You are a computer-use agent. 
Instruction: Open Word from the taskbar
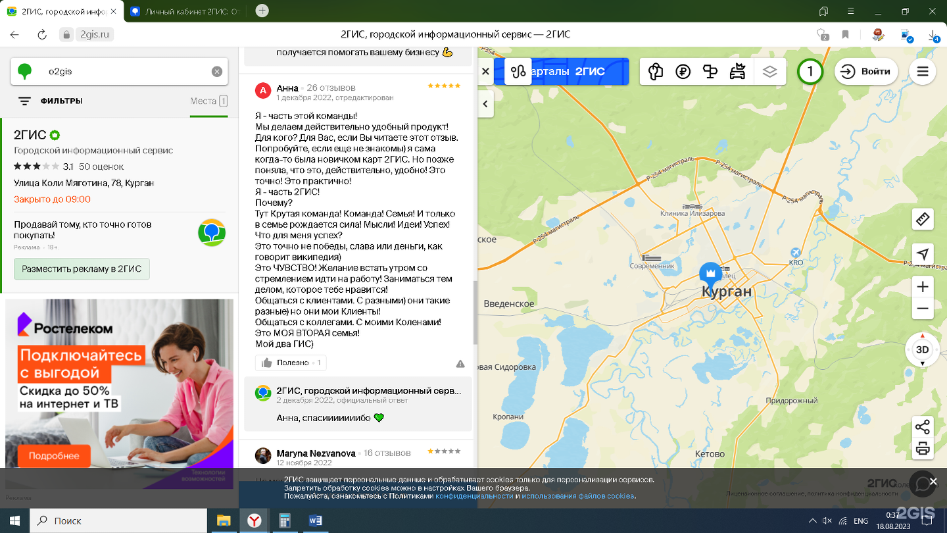click(315, 520)
